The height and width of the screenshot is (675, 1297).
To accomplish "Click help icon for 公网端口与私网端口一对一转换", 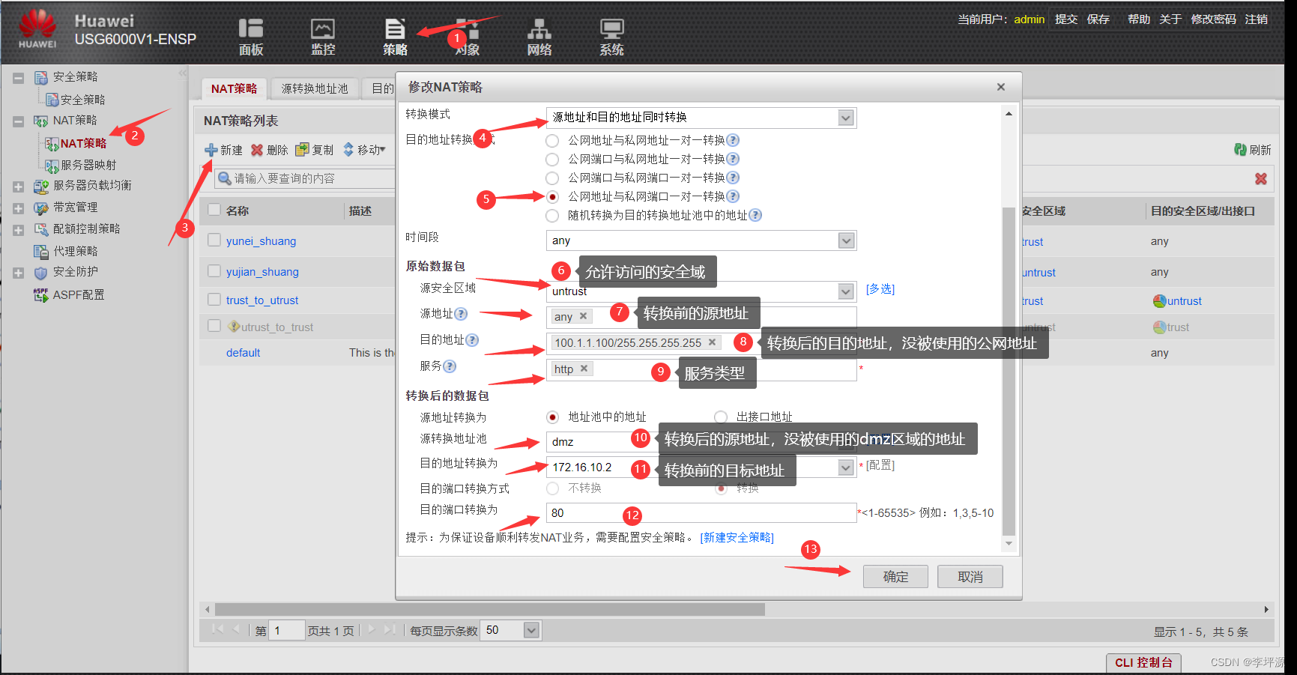I will pos(733,178).
